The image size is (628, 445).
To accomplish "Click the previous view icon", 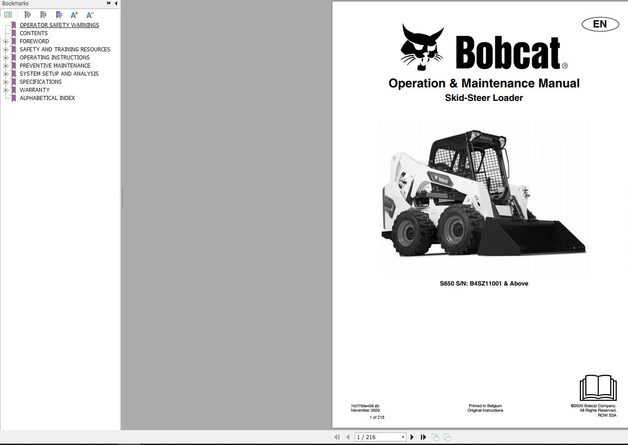I will point(435,437).
